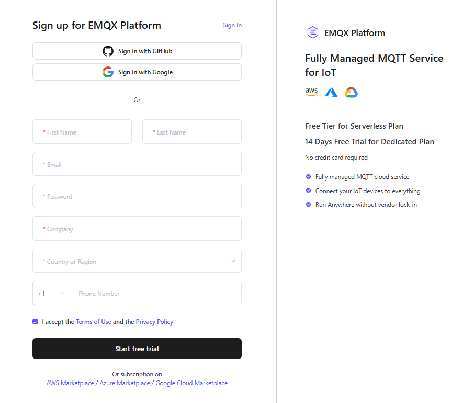Click the GitHub octocat icon
The image size is (463, 403).
108,51
